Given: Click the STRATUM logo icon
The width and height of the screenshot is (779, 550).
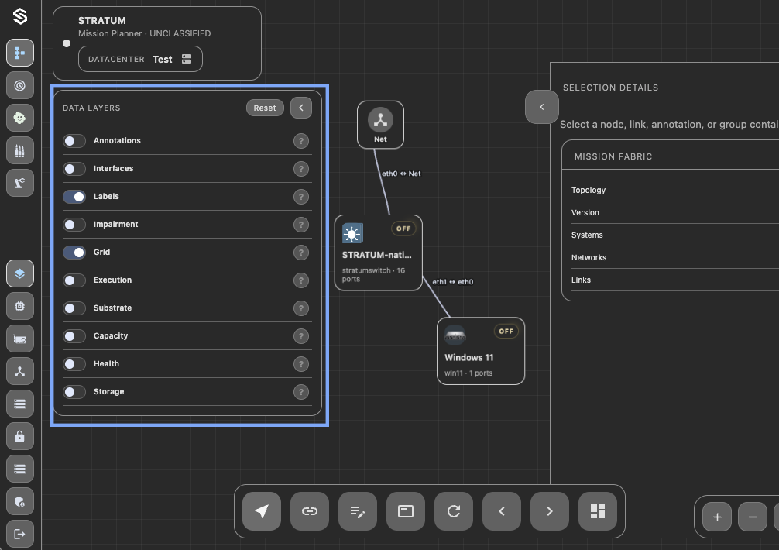Looking at the screenshot, I should pyautogui.click(x=20, y=16).
